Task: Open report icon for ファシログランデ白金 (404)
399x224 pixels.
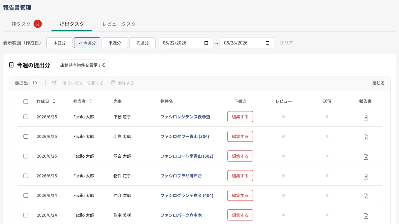Action: [366, 196]
